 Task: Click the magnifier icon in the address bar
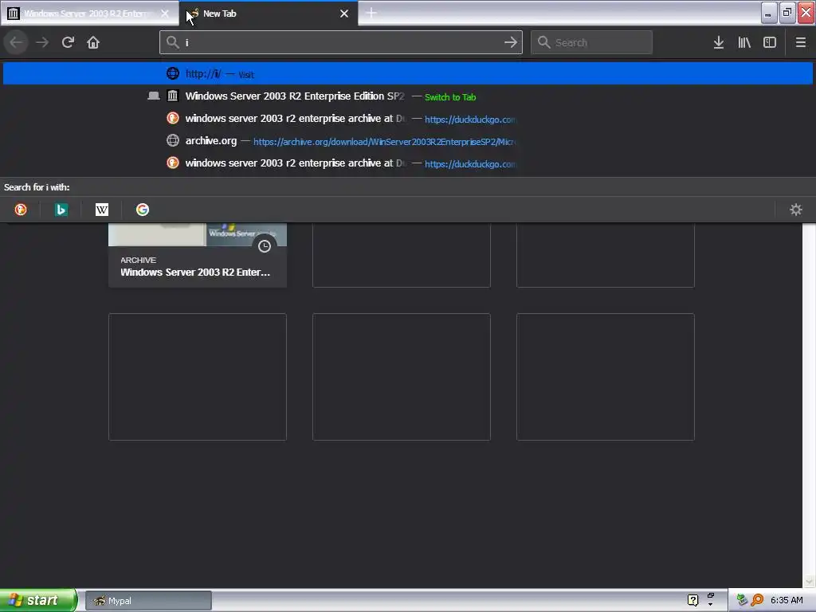tap(173, 42)
